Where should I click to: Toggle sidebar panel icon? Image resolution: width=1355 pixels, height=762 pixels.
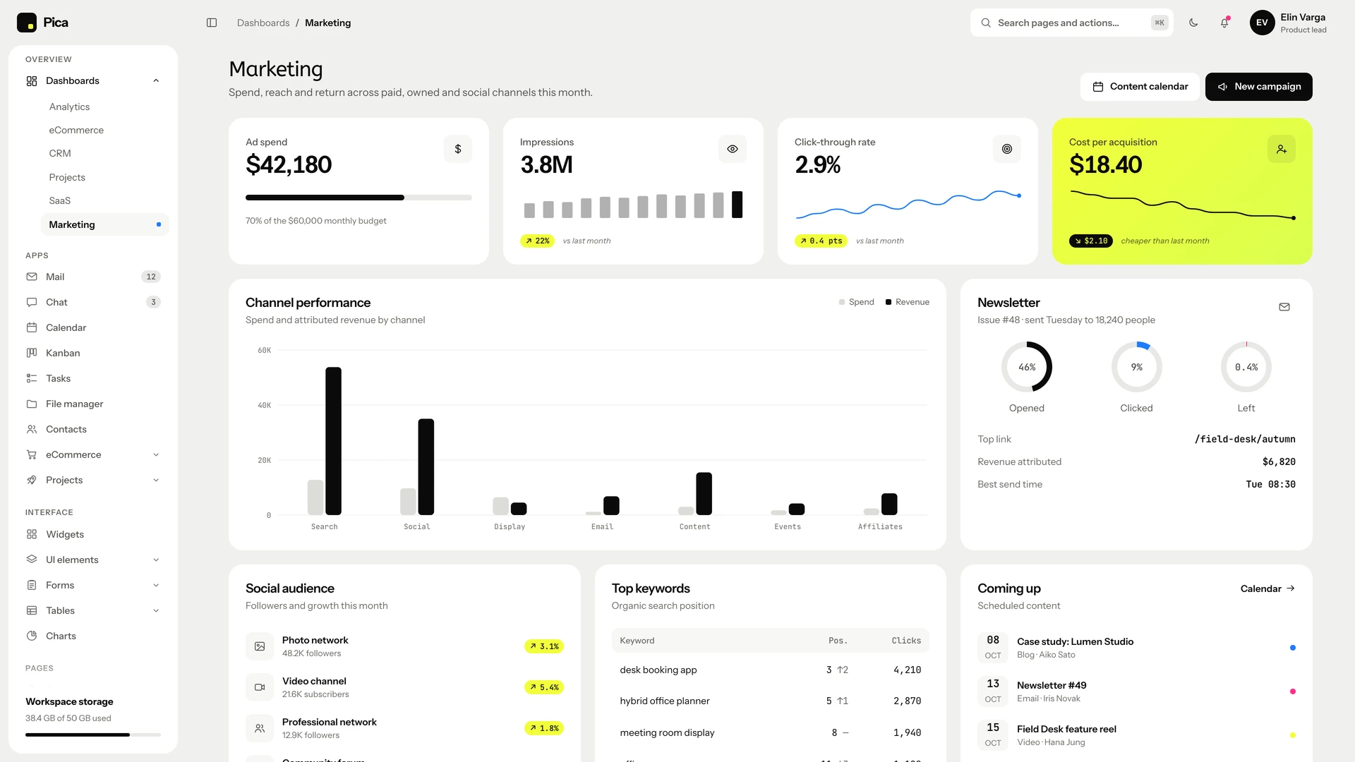212,23
